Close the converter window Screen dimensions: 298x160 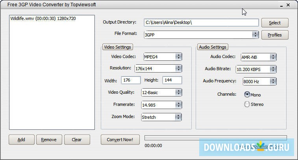[288, 5]
